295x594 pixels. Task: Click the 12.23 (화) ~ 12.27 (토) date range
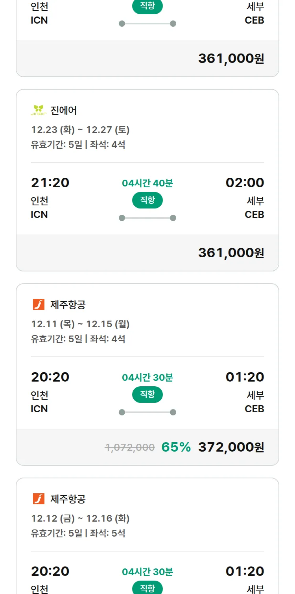tap(80, 130)
